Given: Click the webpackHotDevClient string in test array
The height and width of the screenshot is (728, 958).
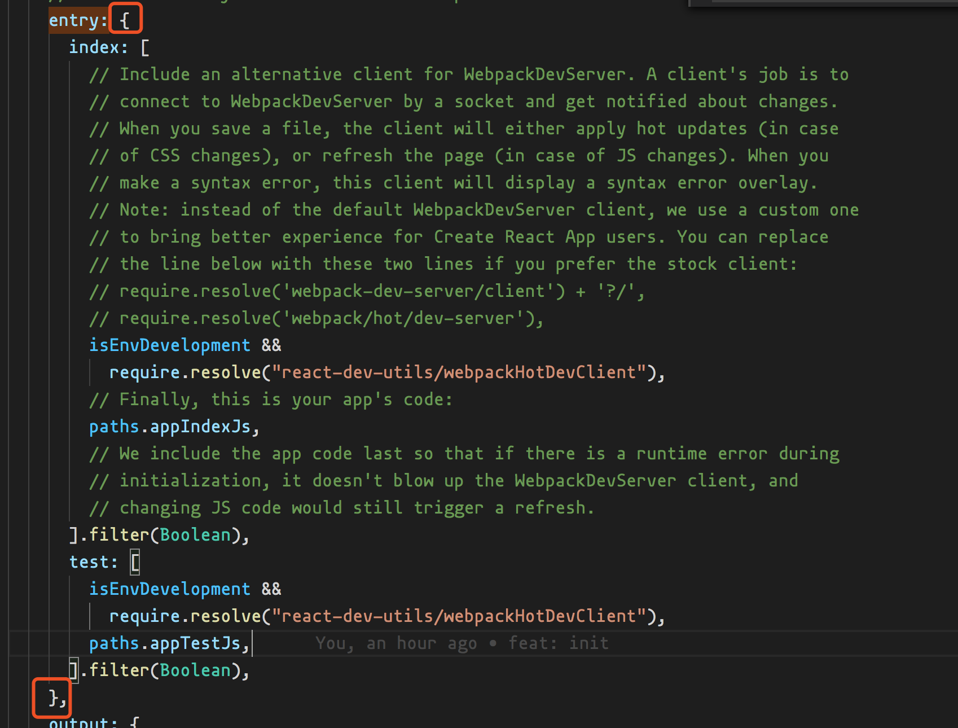Looking at the screenshot, I should point(458,616).
